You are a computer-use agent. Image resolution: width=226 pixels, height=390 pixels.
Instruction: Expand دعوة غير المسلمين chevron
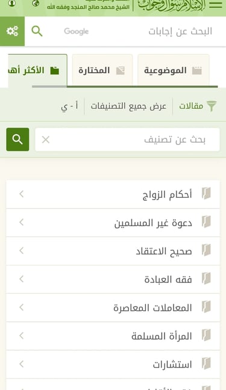tap(21, 222)
